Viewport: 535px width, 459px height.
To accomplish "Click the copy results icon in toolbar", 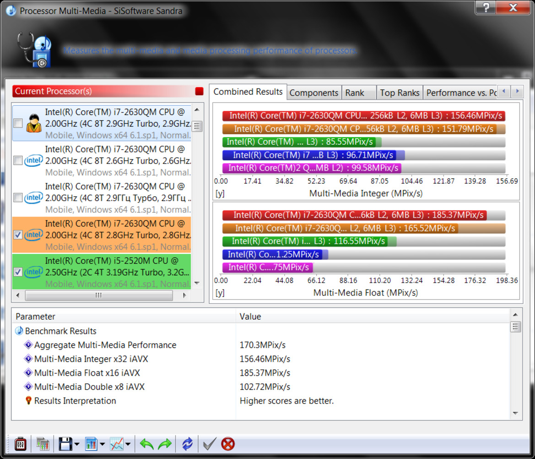I will (43, 444).
